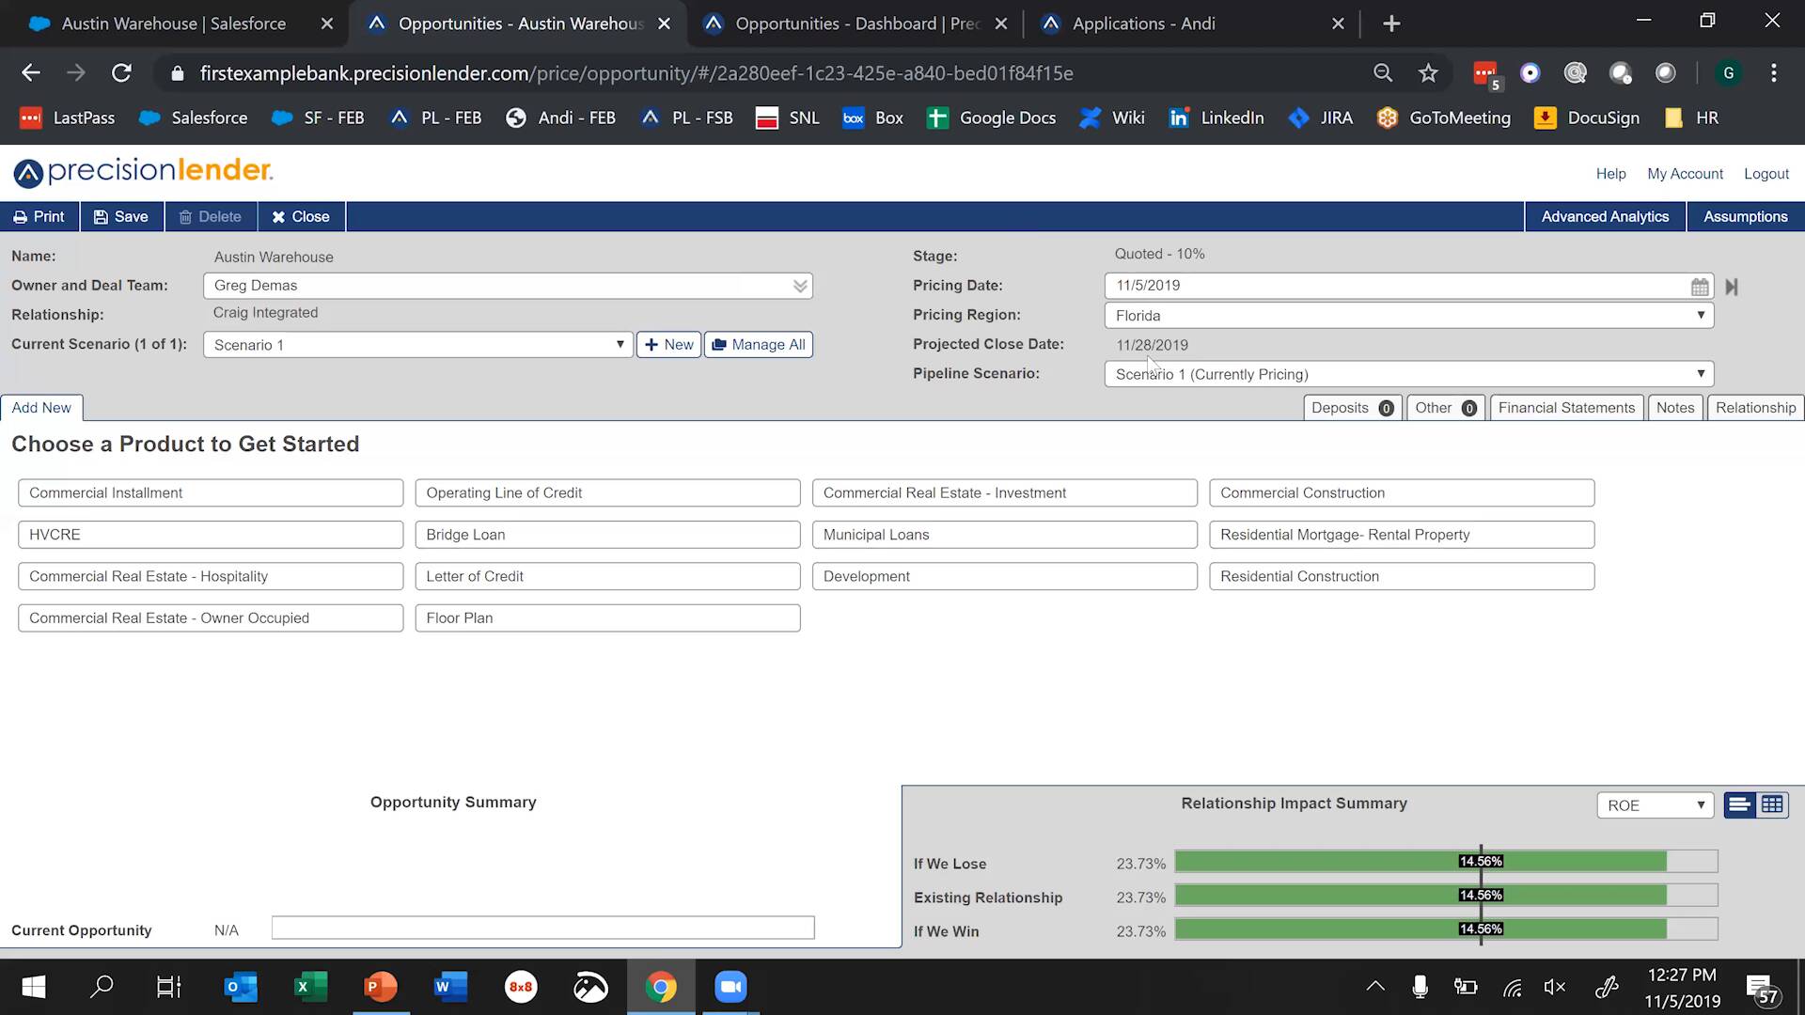Image resolution: width=1805 pixels, height=1015 pixels.
Task: Click the Print icon in the toolbar
Action: [21, 216]
